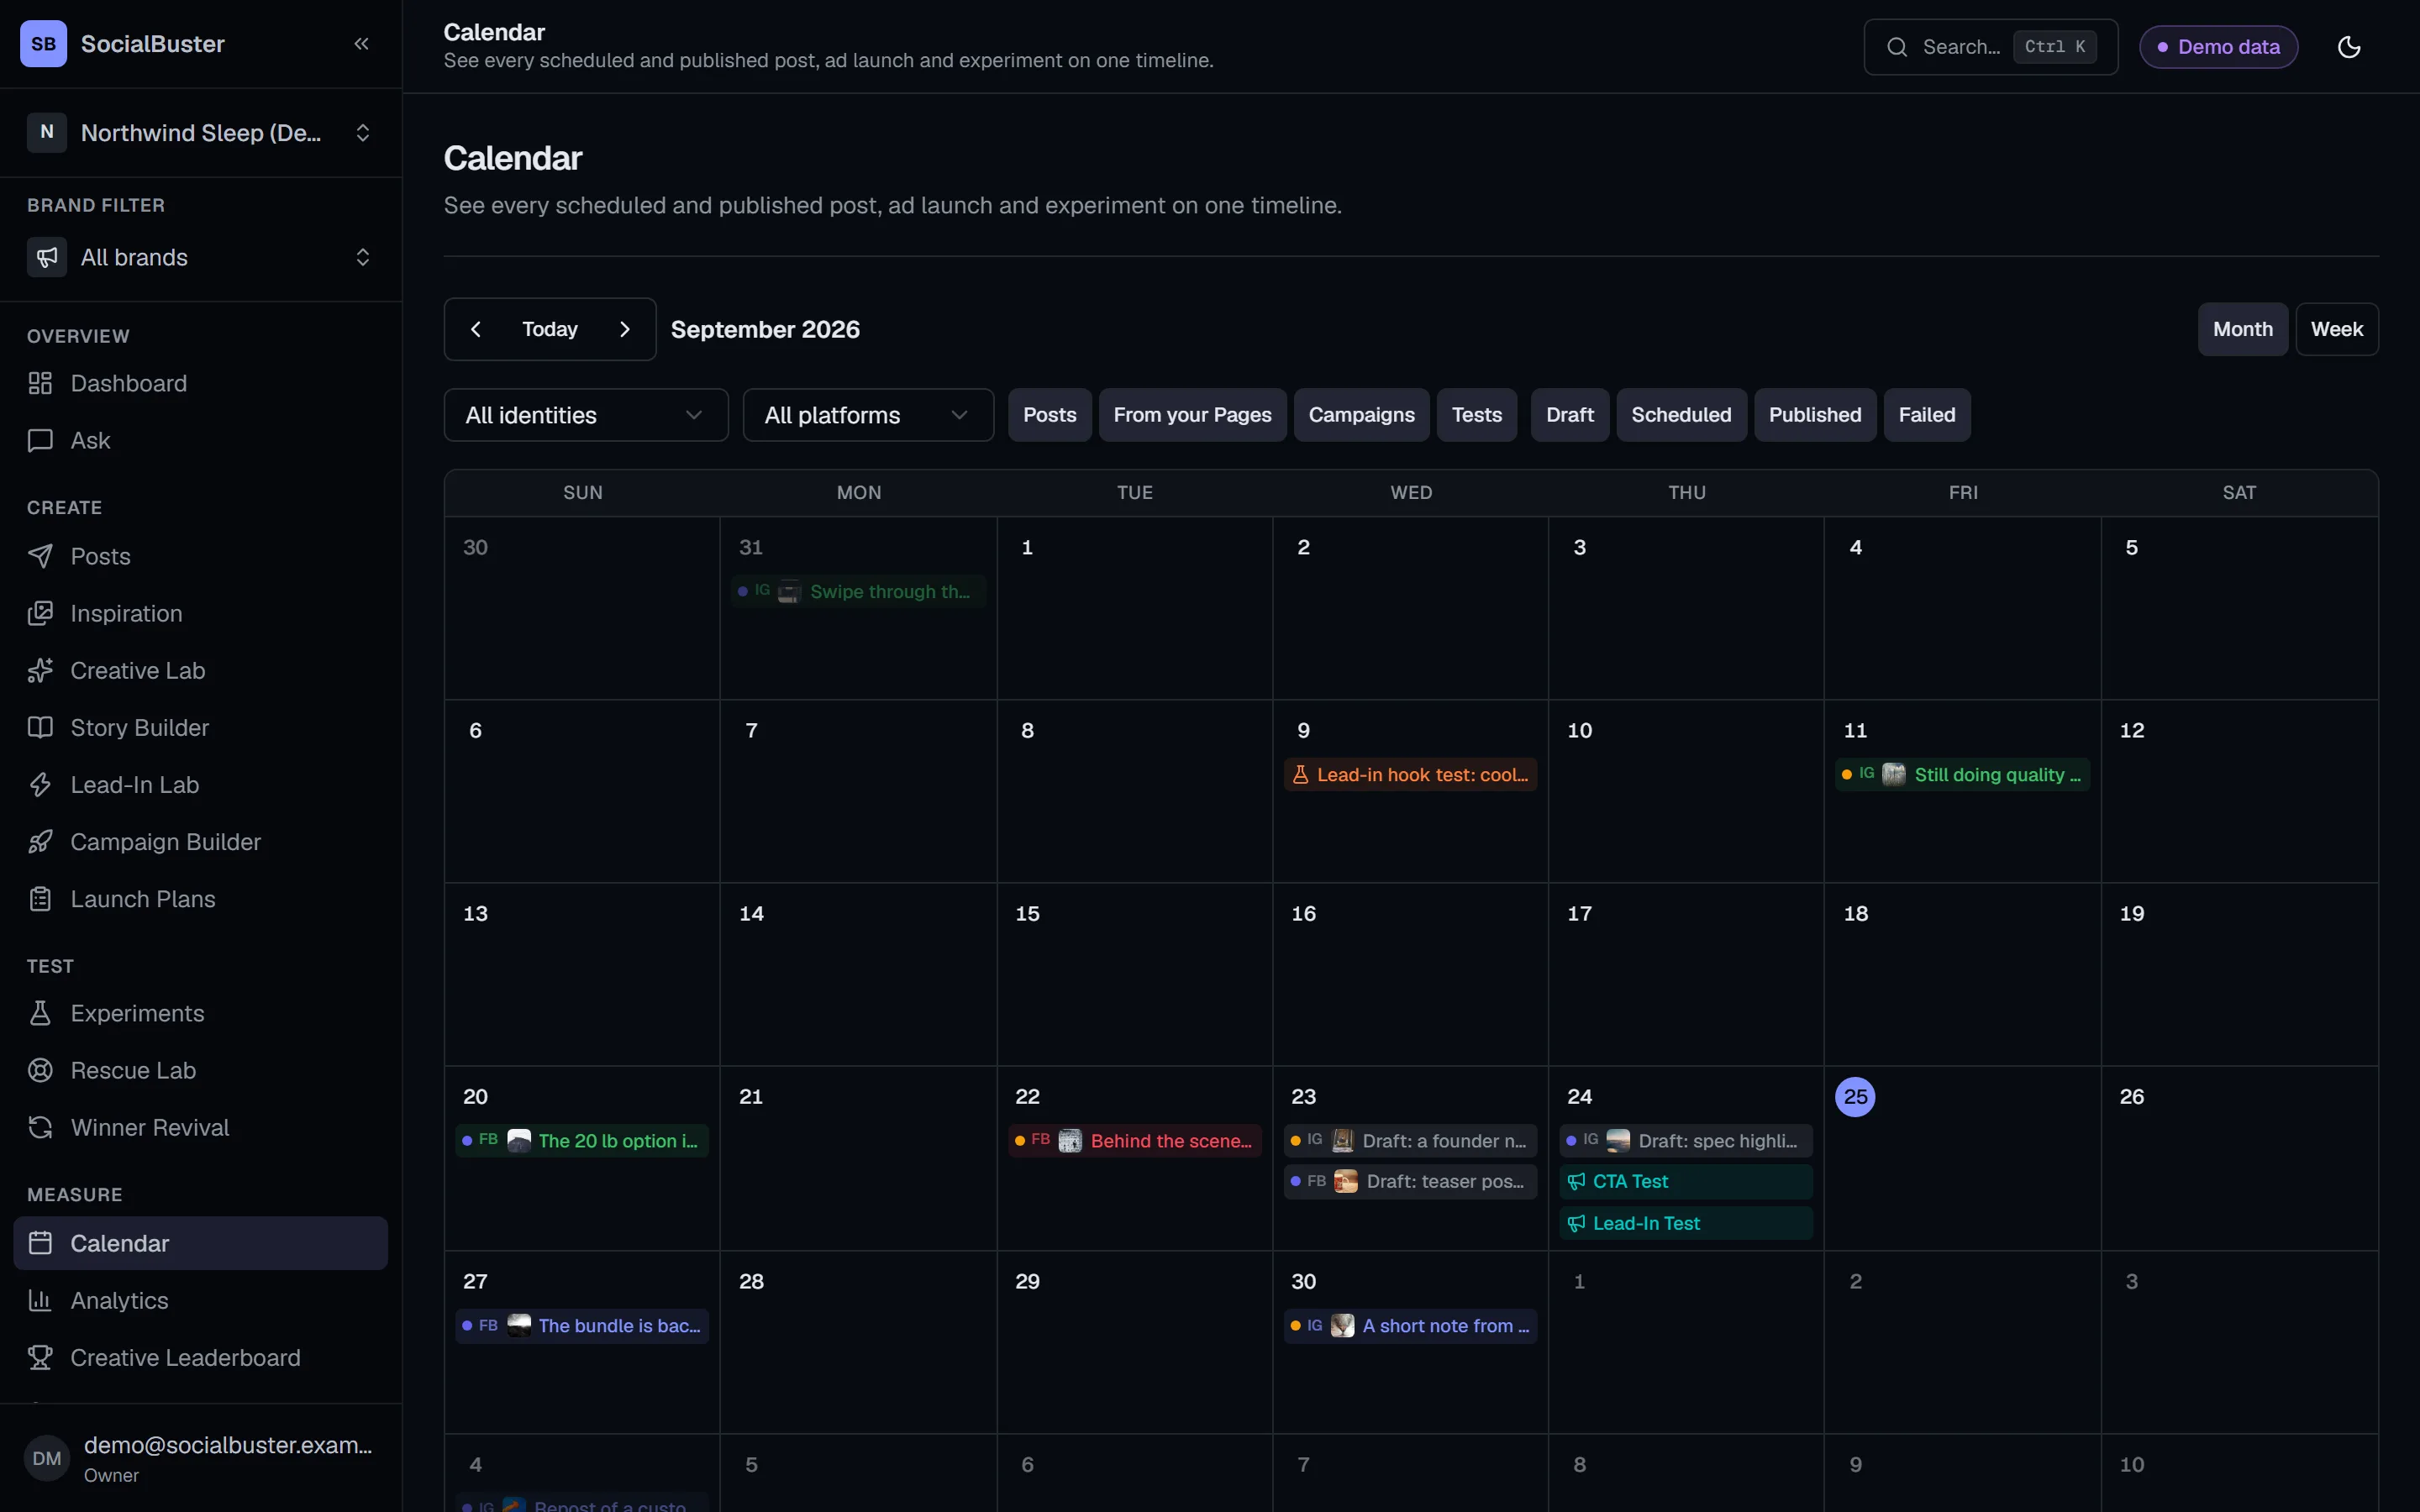Toggle the Failed status filter
The height and width of the screenshot is (1512, 2420).
coord(1926,415)
